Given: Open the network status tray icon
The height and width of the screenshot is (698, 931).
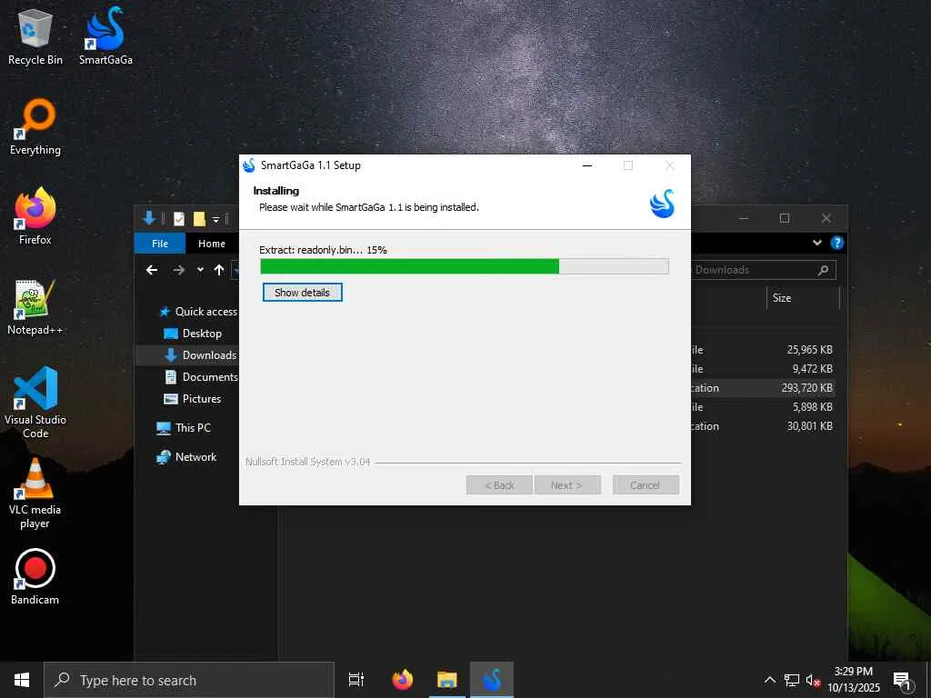Looking at the screenshot, I should coord(792,680).
